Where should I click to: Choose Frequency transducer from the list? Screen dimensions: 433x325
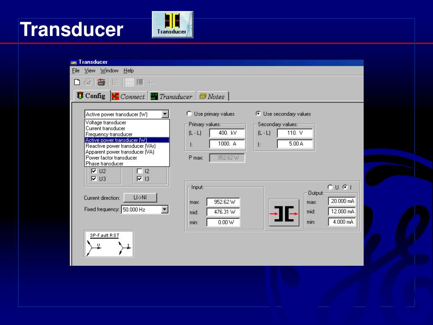(127, 134)
